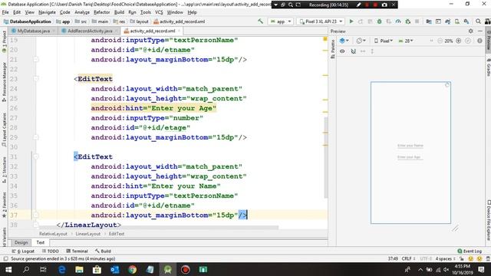Click the Stop run icon
Image resolution: width=491 pixels, height=276 pixels.
point(417,21)
